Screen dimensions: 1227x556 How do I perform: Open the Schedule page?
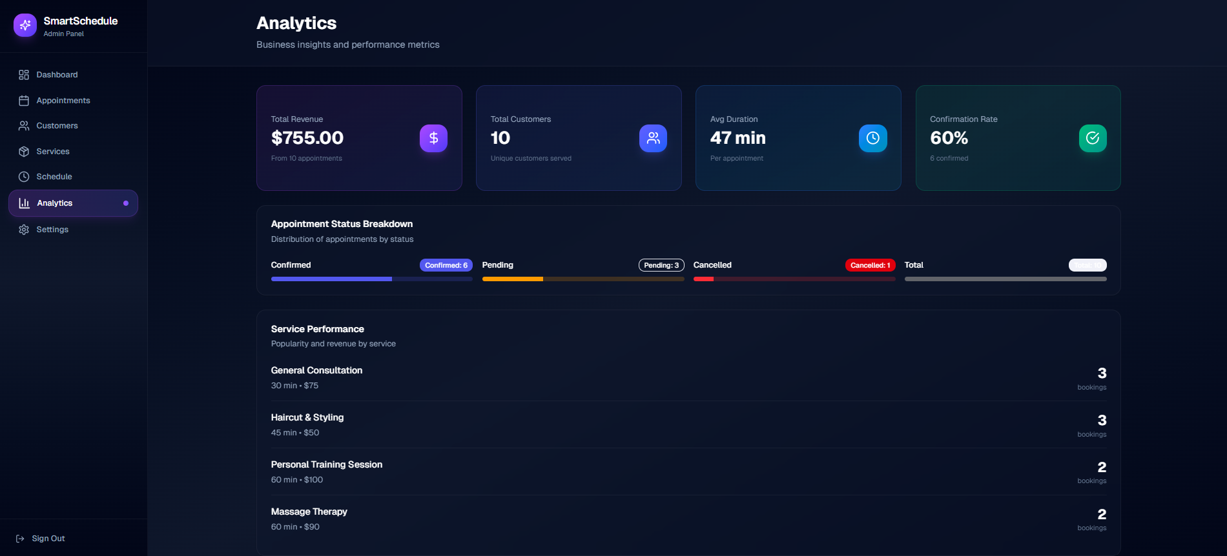(x=54, y=177)
